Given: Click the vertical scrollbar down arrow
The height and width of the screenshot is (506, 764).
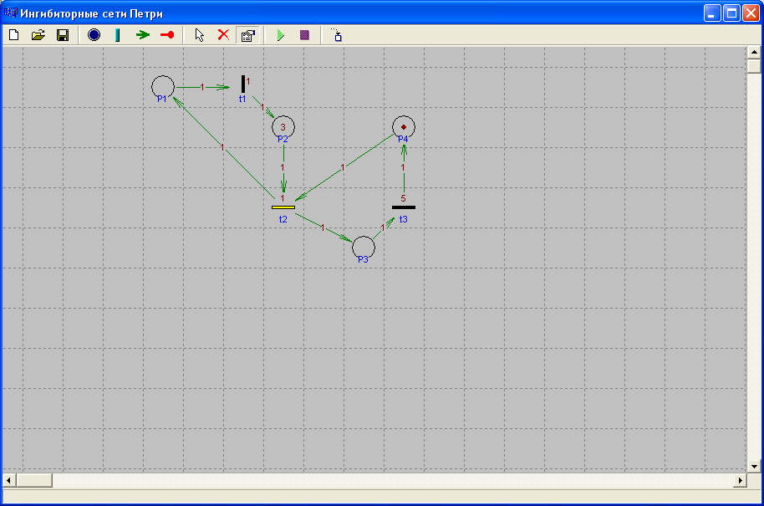Looking at the screenshot, I should point(754,467).
